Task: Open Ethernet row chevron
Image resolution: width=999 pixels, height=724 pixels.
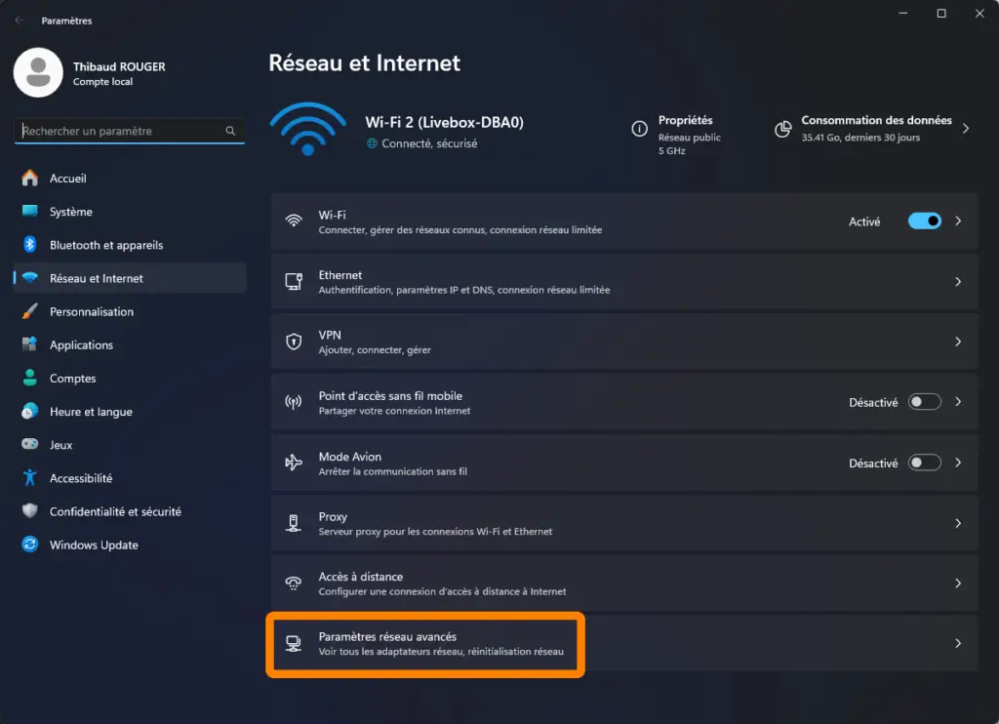Action: 958,282
